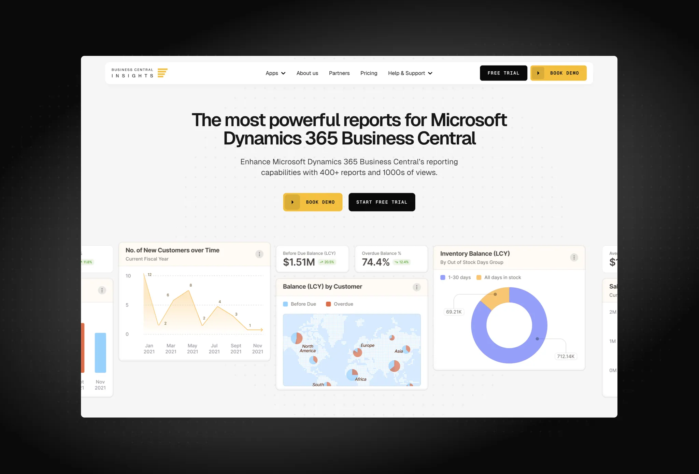
Task: Click the 11.8% green badge at left edge
Action: (87, 262)
